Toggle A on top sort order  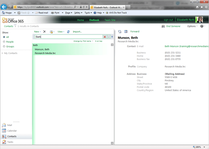99,41
